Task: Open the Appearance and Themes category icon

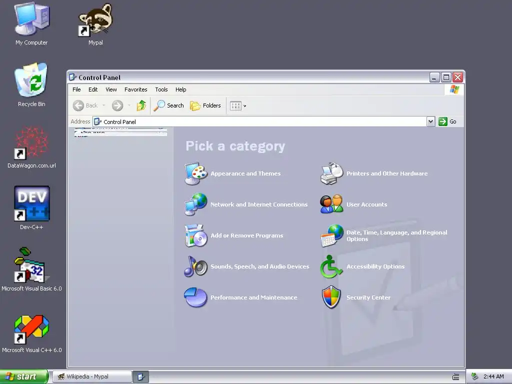Action: 195,173
